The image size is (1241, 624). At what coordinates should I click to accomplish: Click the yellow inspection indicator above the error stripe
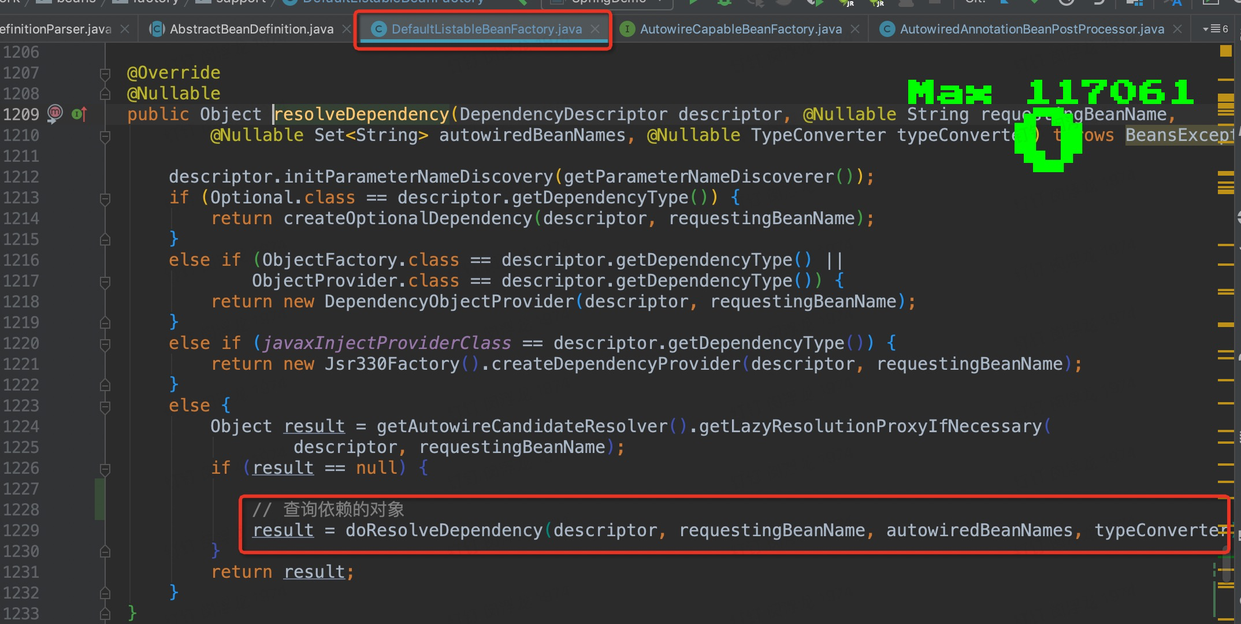[x=1226, y=51]
